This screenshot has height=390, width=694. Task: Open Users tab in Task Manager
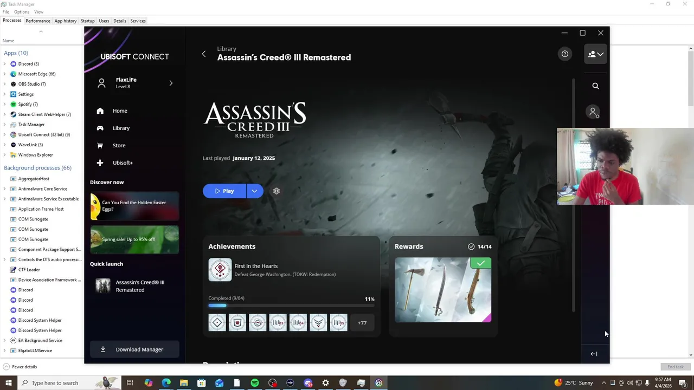(x=104, y=21)
